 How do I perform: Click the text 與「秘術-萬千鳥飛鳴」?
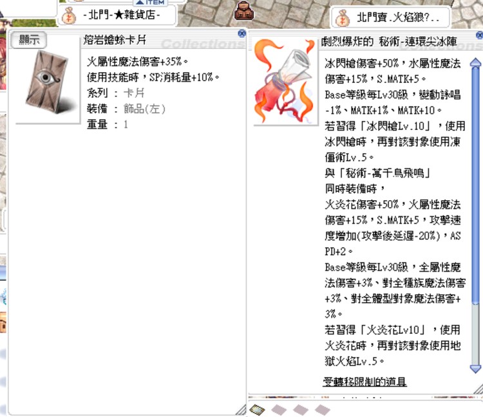378,173
